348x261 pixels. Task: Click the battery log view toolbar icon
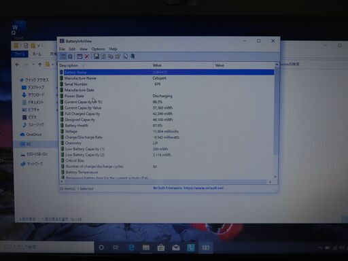70,56
